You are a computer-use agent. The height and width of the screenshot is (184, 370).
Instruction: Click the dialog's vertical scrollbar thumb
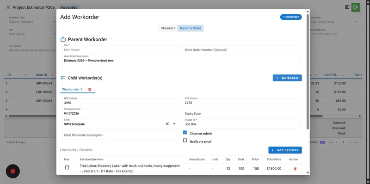click(308, 72)
